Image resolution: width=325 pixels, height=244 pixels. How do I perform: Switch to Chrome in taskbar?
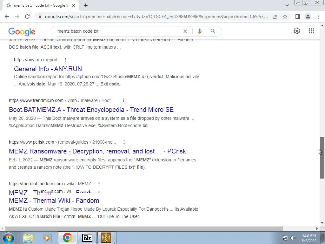[x=67, y=238]
